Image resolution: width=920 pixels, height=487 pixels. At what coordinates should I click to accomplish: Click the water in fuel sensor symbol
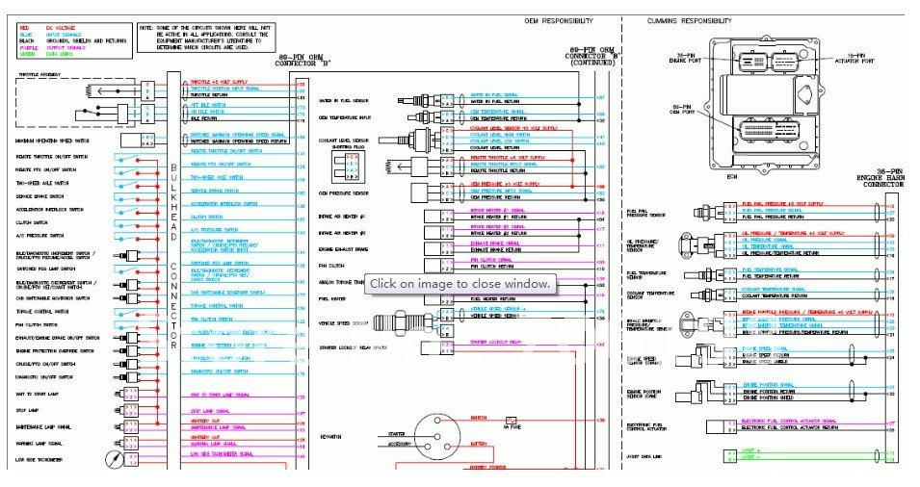tap(418, 101)
